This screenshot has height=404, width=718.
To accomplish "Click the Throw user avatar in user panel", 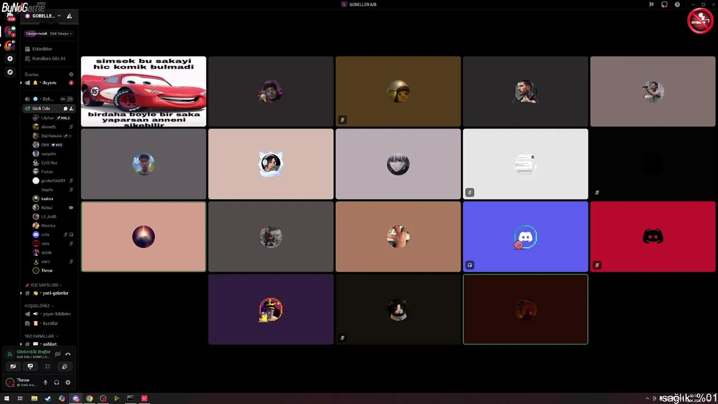I will (10, 382).
